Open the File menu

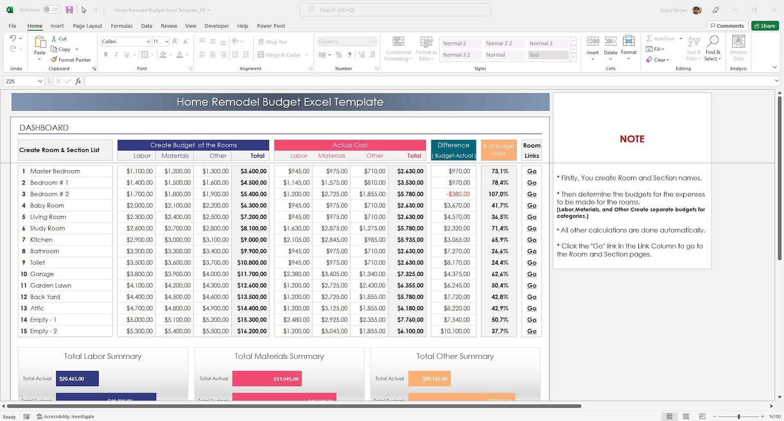tap(12, 26)
